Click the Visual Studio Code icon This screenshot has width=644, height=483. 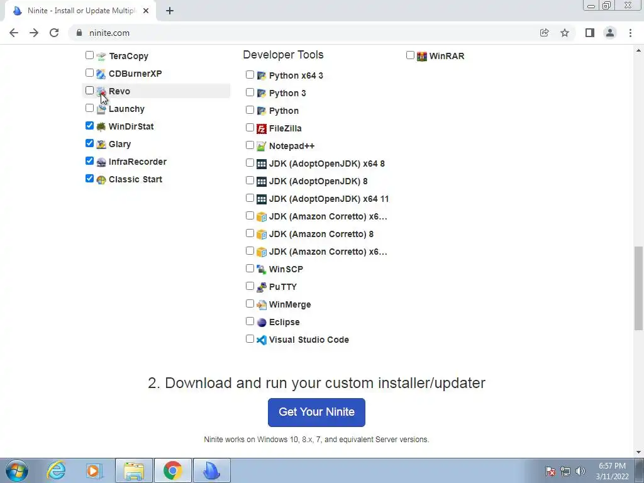click(261, 340)
